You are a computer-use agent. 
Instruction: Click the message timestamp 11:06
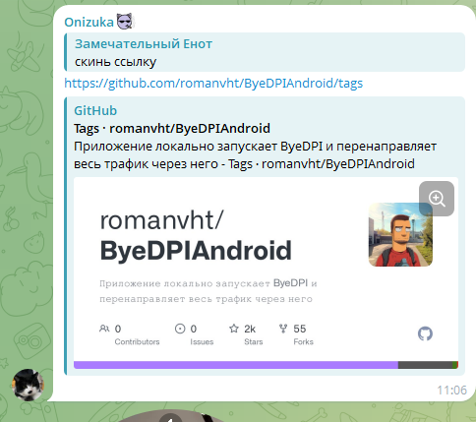pyautogui.click(x=451, y=391)
